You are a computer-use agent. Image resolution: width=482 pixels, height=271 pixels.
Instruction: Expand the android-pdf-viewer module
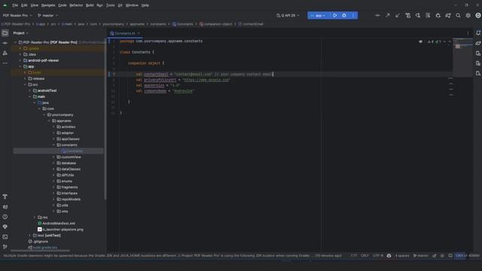(x=20, y=60)
